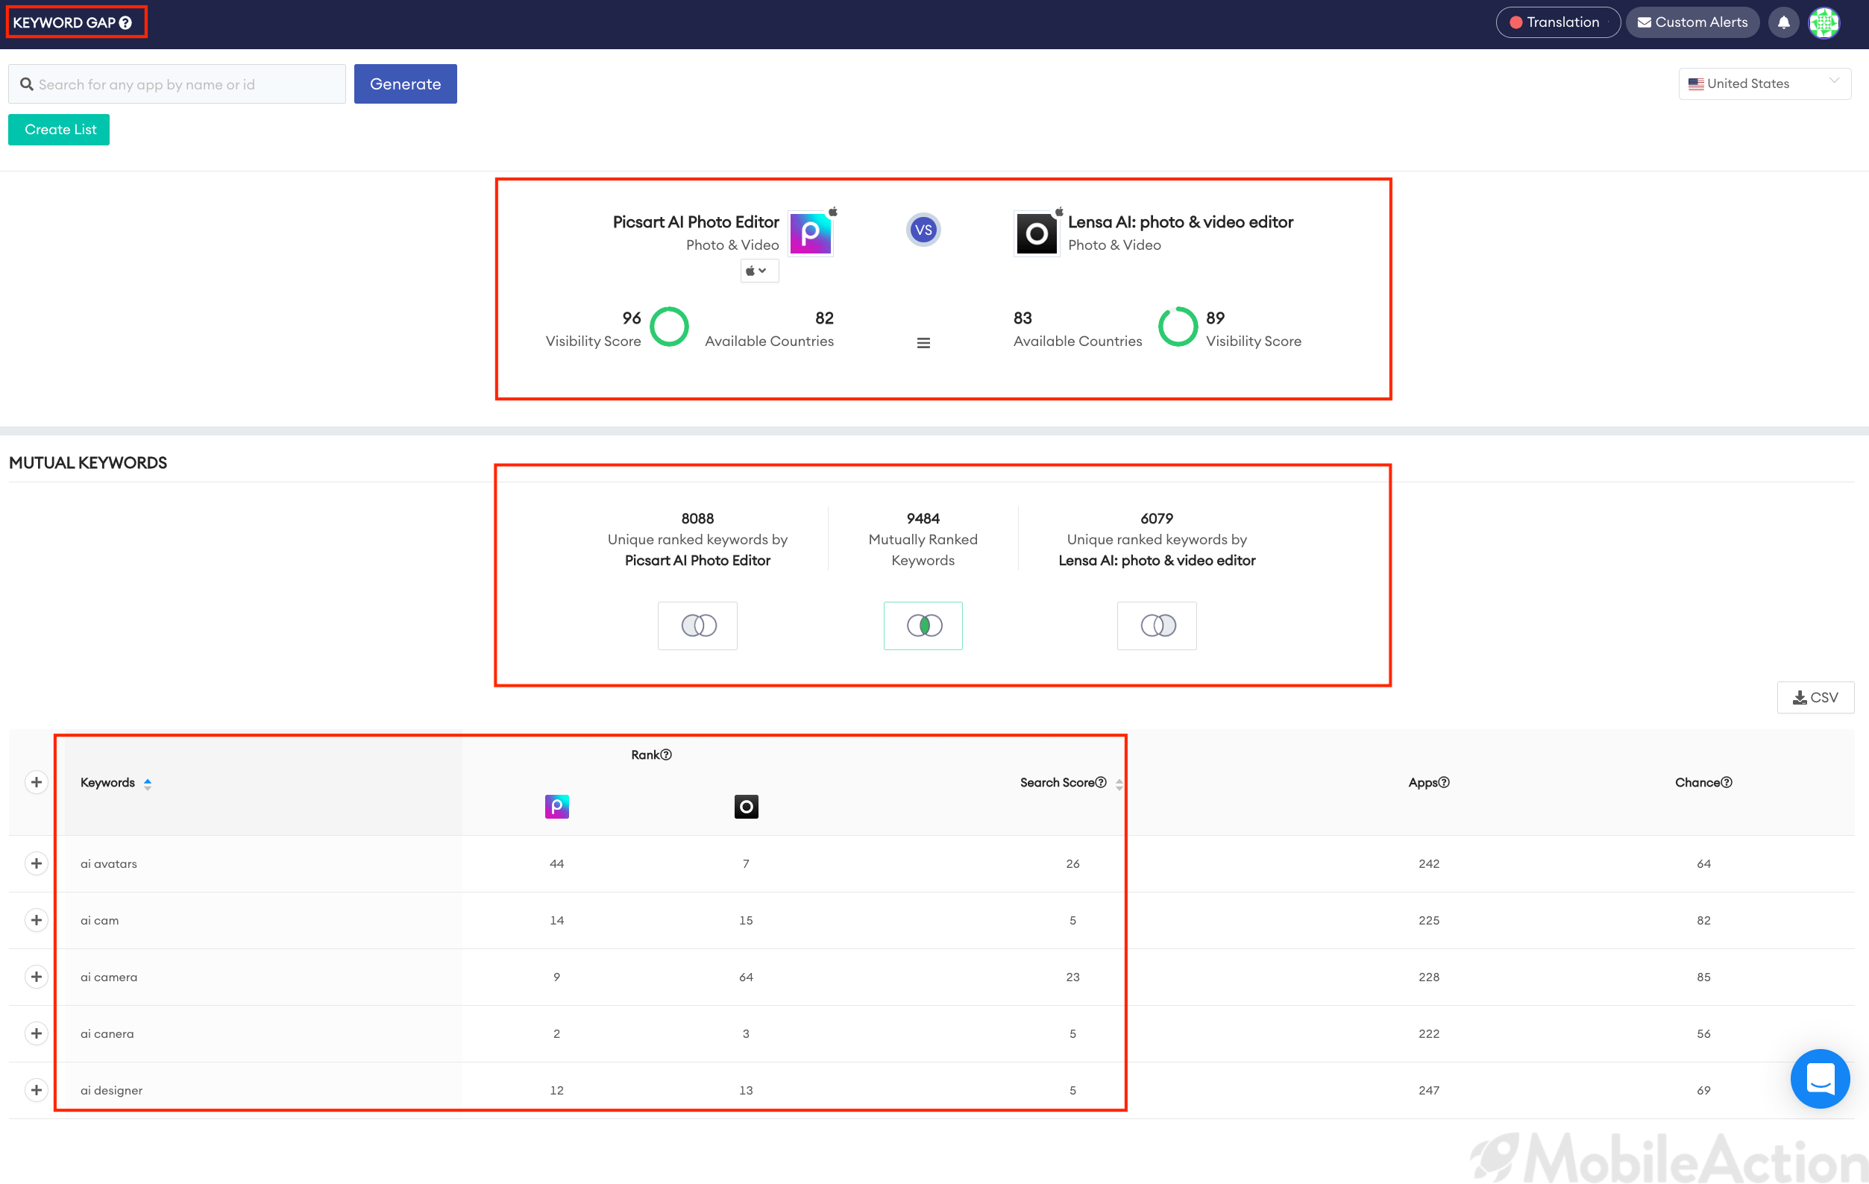Expand all rows with header plus button
1869x1184 pixels.
click(37, 782)
